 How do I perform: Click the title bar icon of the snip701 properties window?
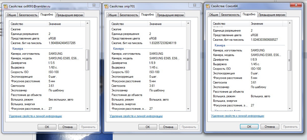click(106, 6)
